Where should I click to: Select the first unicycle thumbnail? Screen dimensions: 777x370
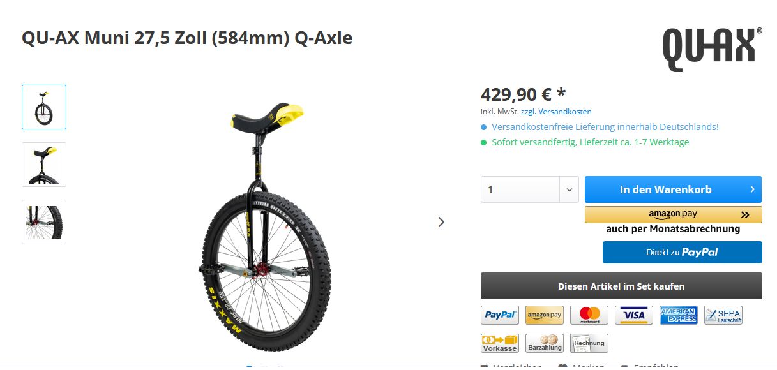click(x=44, y=107)
